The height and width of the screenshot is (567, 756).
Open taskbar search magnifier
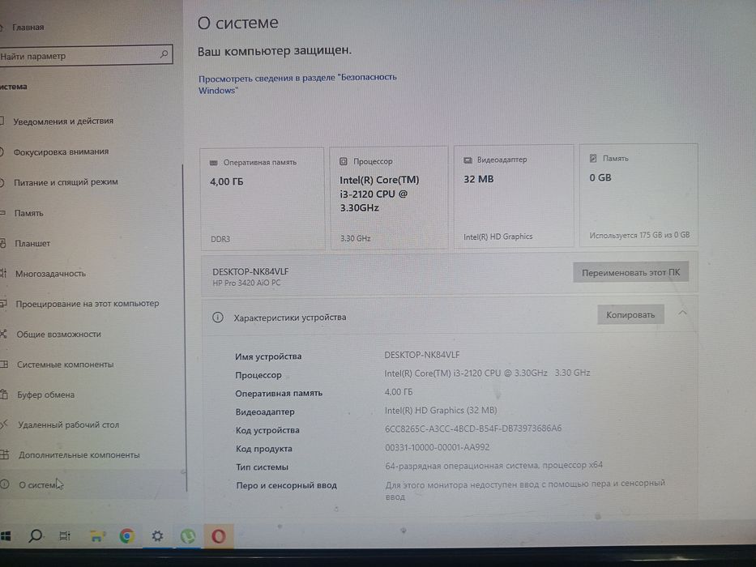tap(35, 535)
